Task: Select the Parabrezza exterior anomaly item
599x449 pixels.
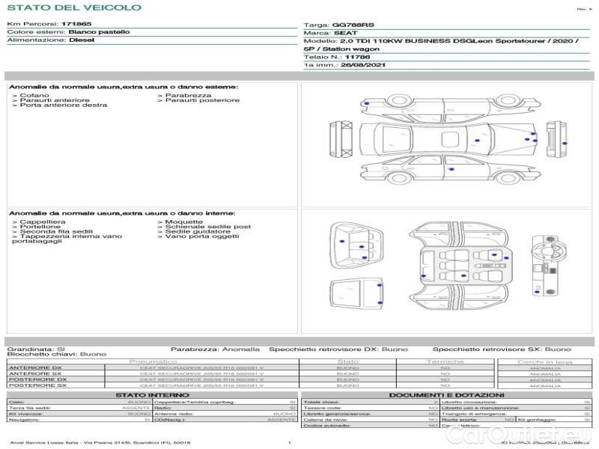Action: pyautogui.click(x=186, y=96)
